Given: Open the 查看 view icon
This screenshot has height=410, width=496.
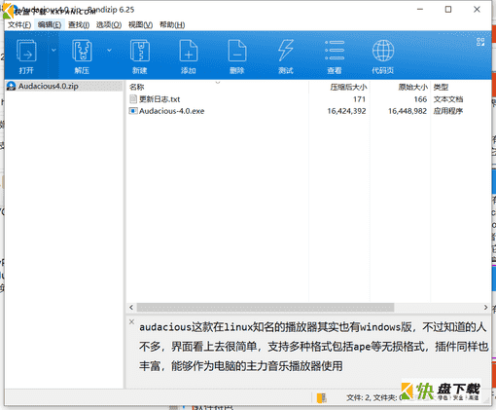Looking at the screenshot, I should click(335, 56).
